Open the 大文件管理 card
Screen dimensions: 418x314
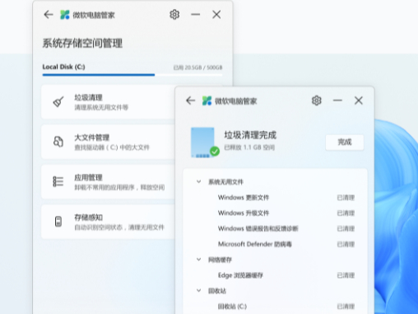coord(108,142)
